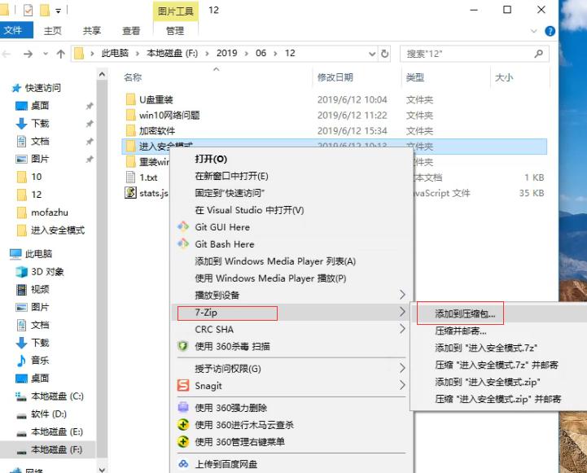Sort by the 大小 column header

point(504,77)
